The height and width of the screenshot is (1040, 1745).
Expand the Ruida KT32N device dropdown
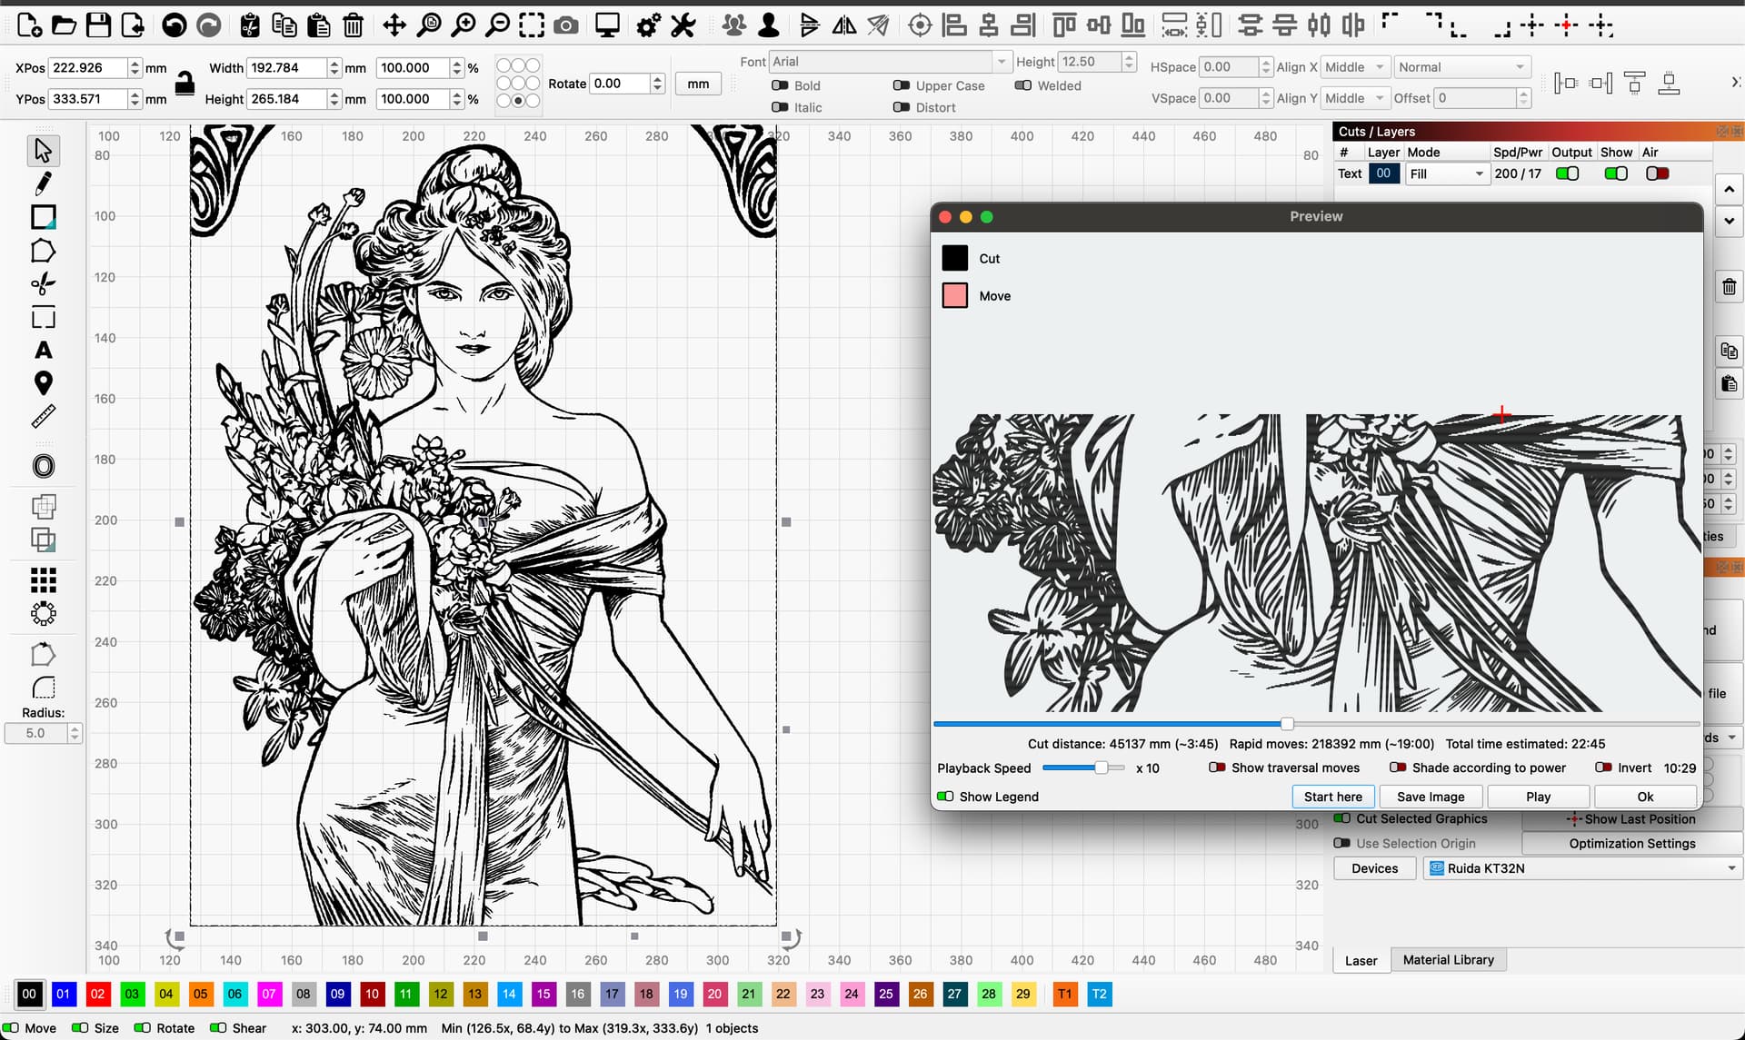1582,868
